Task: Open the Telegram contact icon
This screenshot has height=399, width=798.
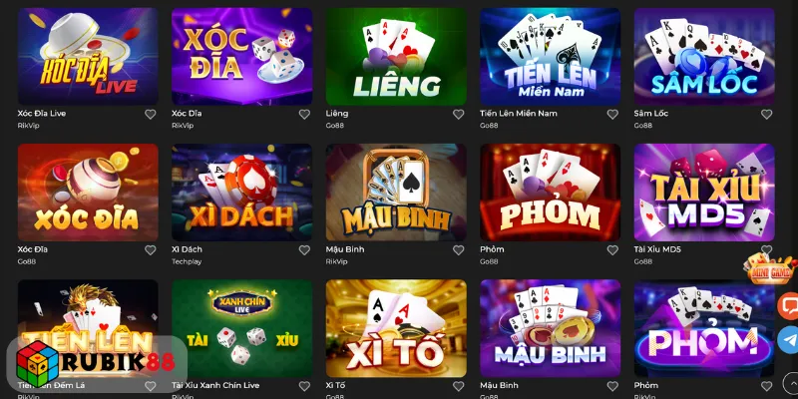Action: tap(788, 340)
